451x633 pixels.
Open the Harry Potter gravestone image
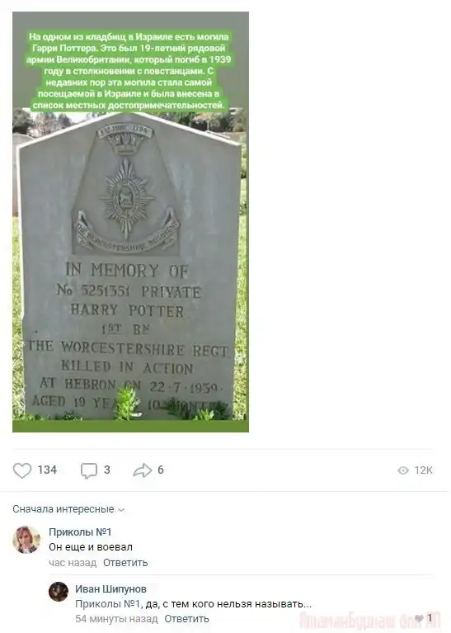pyautogui.click(x=131, y=222)
